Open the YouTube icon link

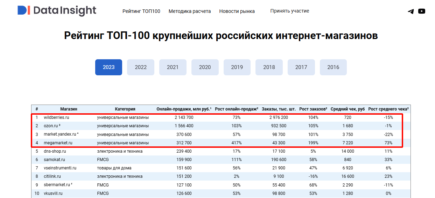point(422,11)
